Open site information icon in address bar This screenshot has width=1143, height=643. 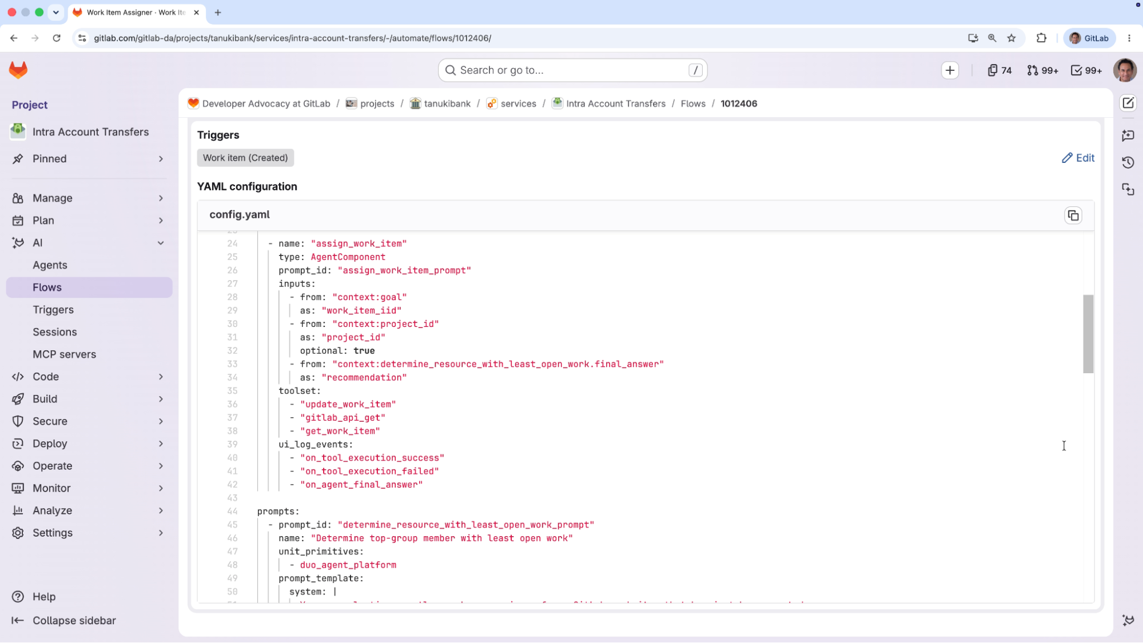pyautogui.click(x=82, y=38)
